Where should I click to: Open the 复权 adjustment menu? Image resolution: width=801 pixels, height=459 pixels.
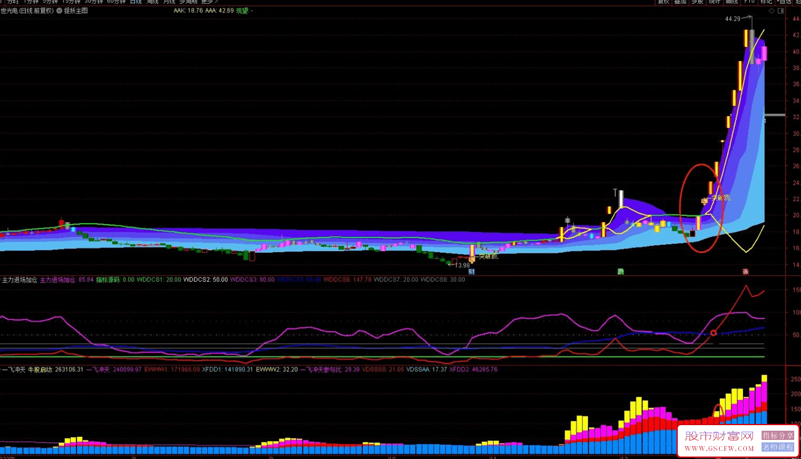click(664, 2)
